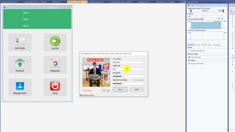Switch to the userManagementForm.cs tab

coord(9,2)
